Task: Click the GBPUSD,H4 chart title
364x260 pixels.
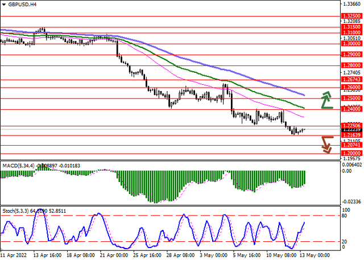Action: tap(25, 5)
